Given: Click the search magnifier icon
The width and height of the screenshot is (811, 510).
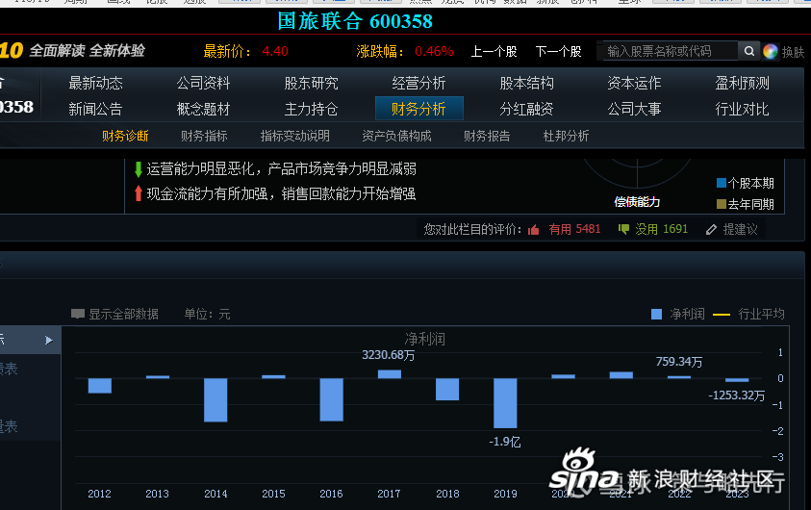Looking at the screenshot, I should (x=748, y=51).
